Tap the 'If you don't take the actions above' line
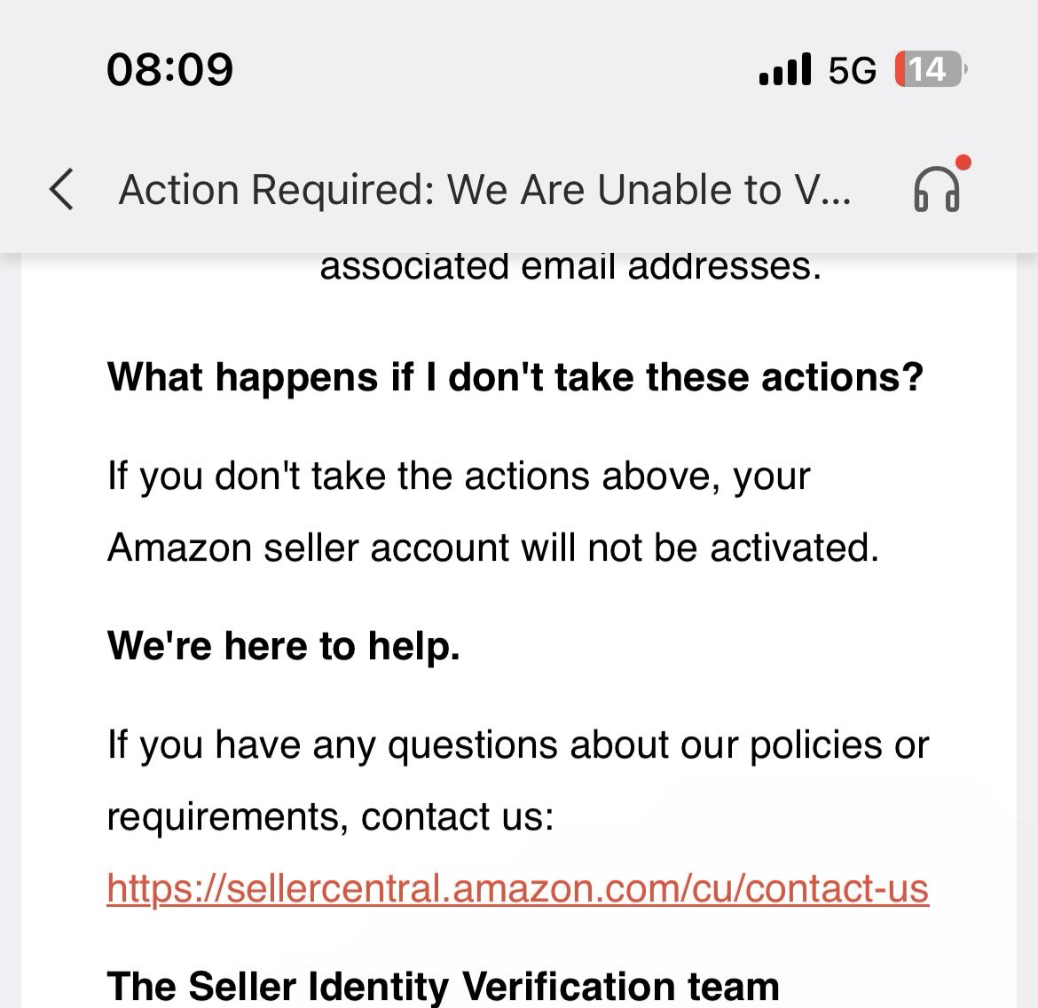The width and height of the screenshot is (1038, 1008). (x=459, y=476)
